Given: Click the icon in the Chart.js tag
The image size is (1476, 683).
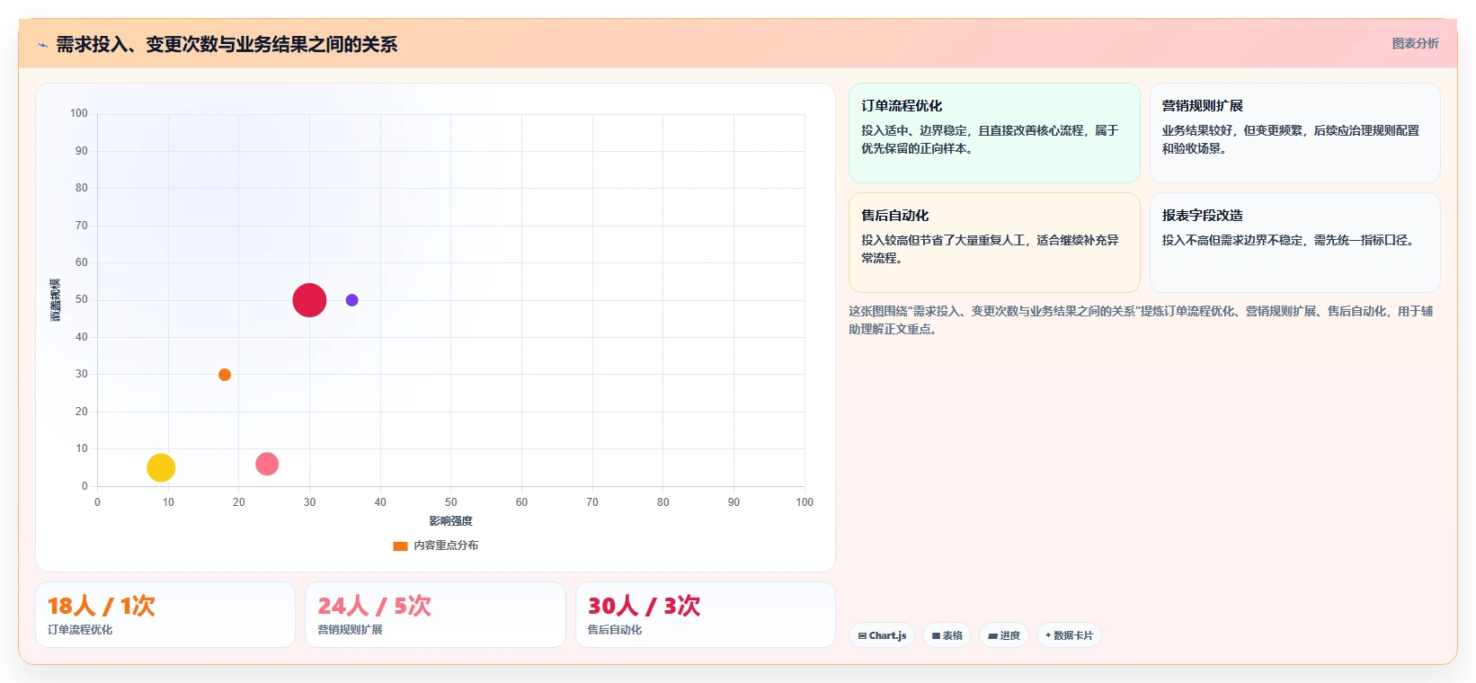Looking at the screenshot, I should (x=862, y=635).
